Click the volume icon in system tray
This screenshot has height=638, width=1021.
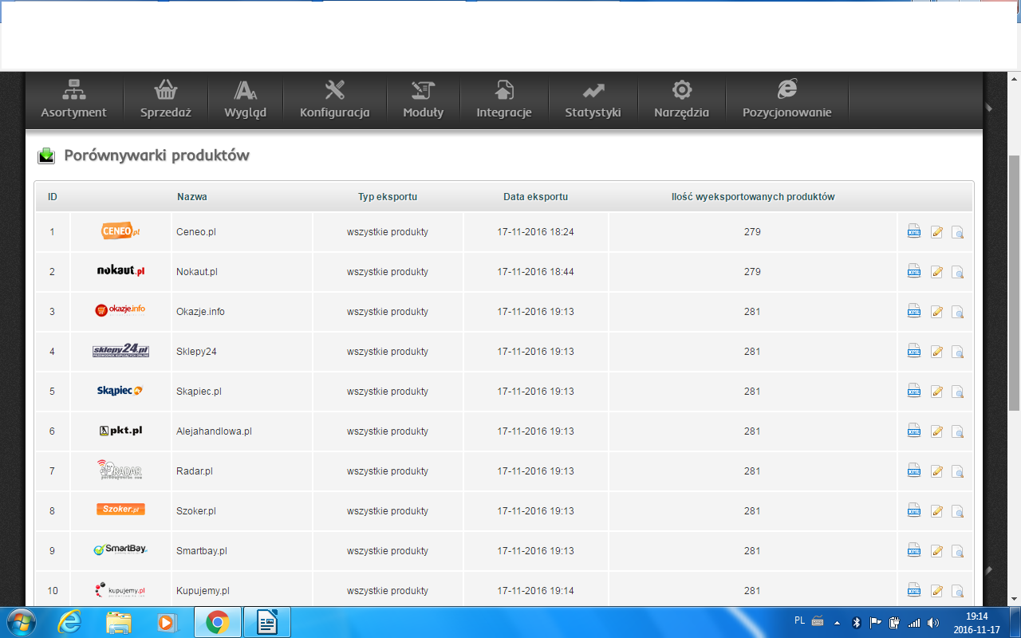tap(933, 622)
